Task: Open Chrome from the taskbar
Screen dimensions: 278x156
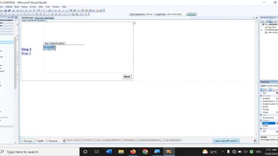Action: coord(145,152)
